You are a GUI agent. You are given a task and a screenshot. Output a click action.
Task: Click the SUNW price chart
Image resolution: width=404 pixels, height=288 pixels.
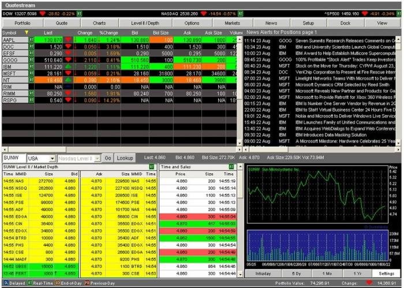(317, 195)
